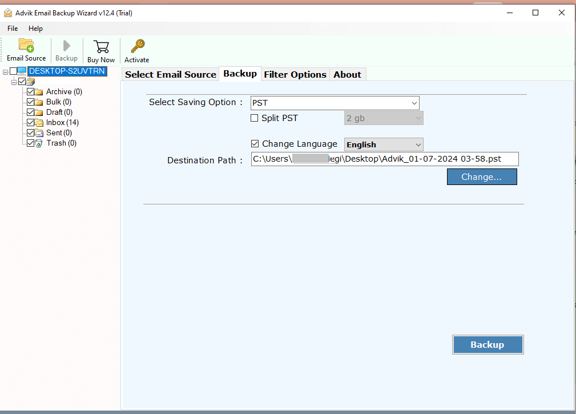The height and width of the screenshot is (414, 576).
Task: Open the English language dropdown
Action: pyautogui.click(x=384, y=144)
